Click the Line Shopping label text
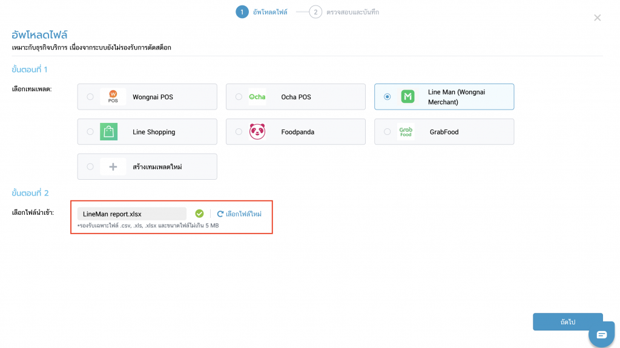The image size is (620, 348). pyautogui.click(x=154, y=132)
